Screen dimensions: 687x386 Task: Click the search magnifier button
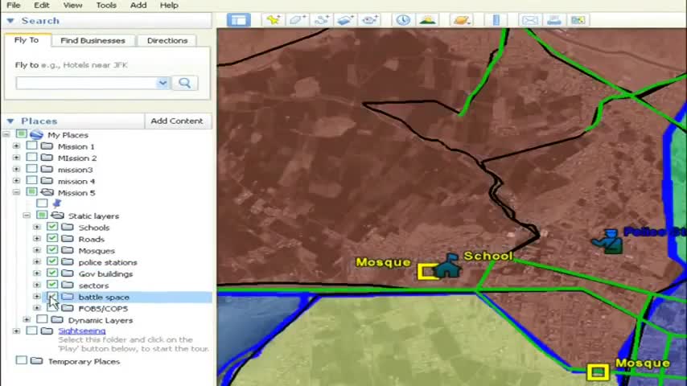pyautogui.click(x=185, y=83)
